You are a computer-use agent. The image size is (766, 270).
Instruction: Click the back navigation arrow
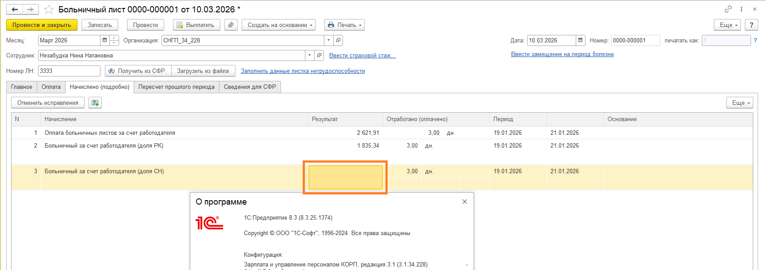pyautogui.click(x=15, y=9)
